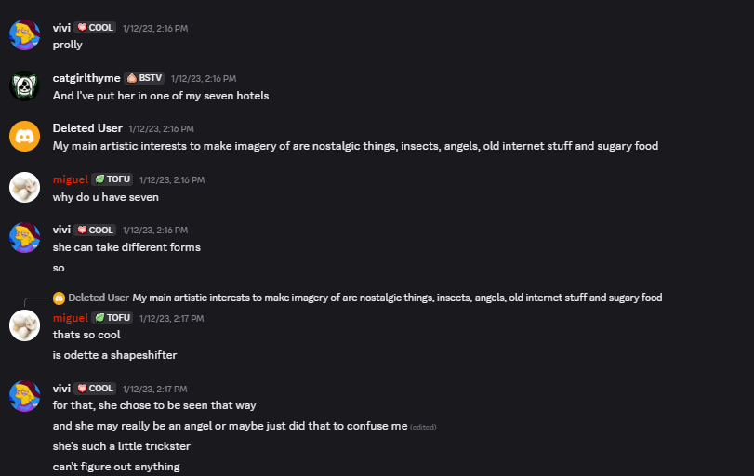754x476 pixels.
Task: Click the small Deleted User avatar in the reply preview
Action: pos(59,298)
